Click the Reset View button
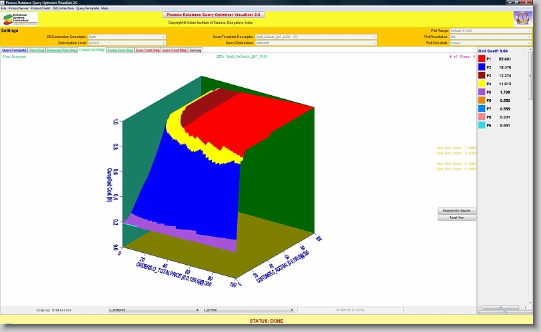The image size is (541, 332). 456,217
